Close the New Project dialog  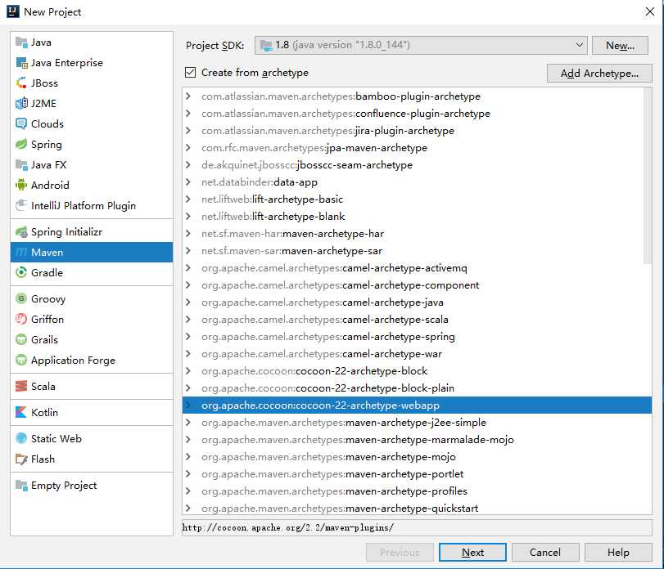tap(649, 11)
